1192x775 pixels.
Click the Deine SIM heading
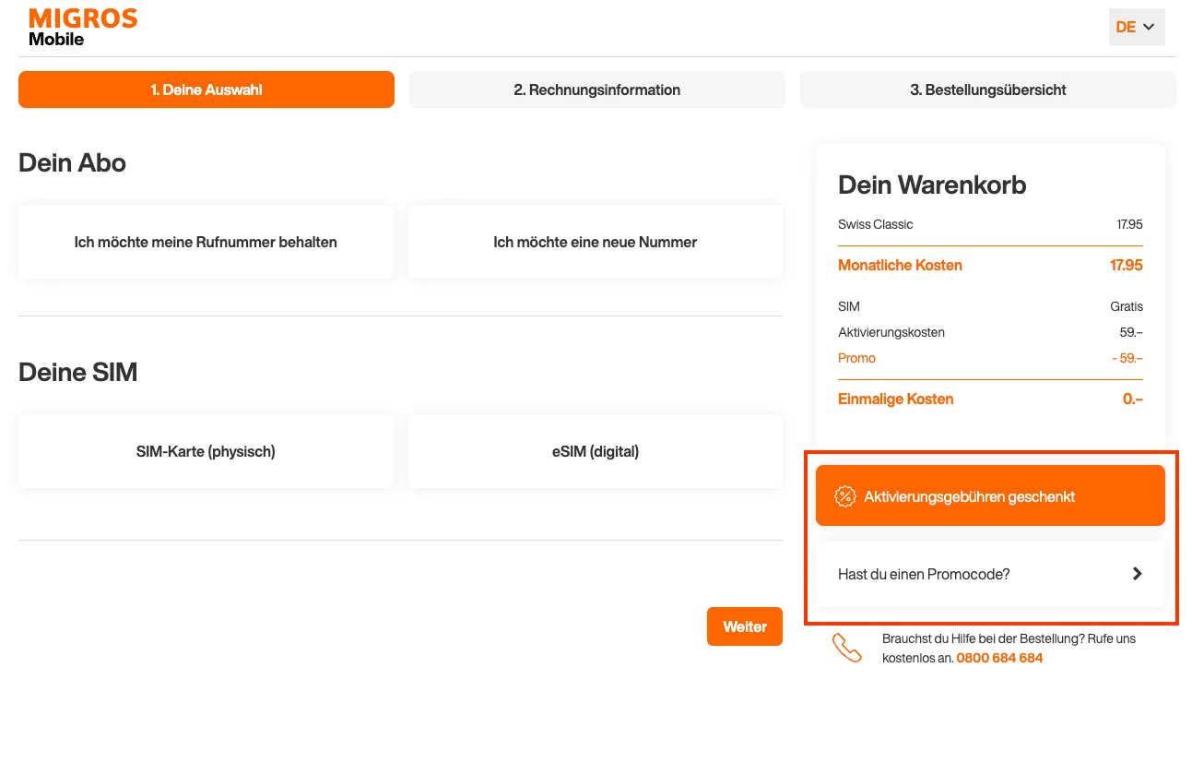point(77,372)
